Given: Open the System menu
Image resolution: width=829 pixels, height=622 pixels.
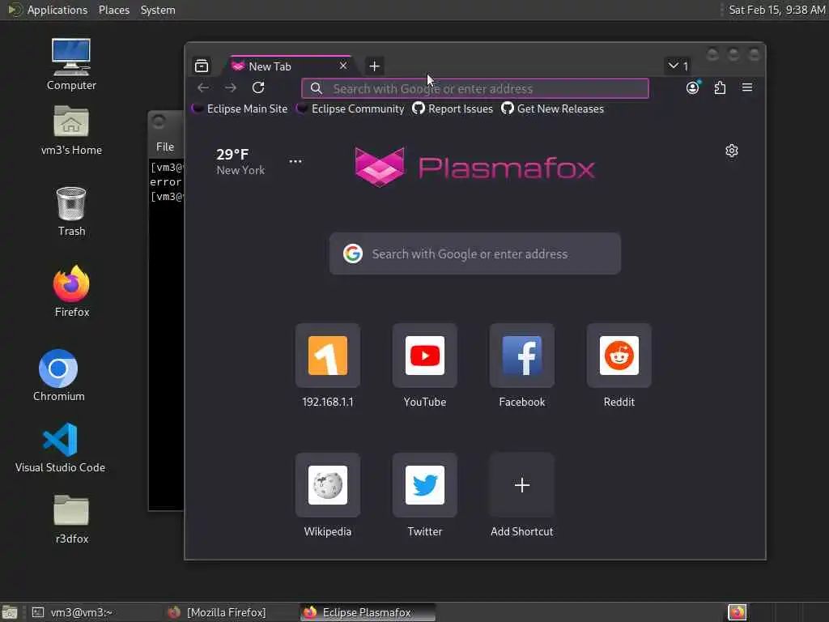Looking at the screenshot, I should 158,10.
